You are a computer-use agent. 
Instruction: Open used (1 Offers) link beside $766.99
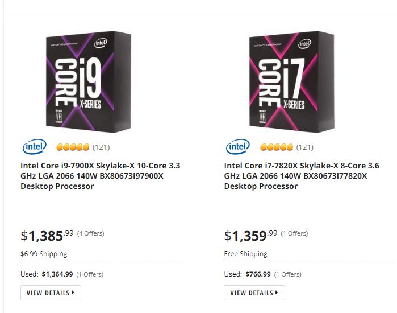click(287, 274)
